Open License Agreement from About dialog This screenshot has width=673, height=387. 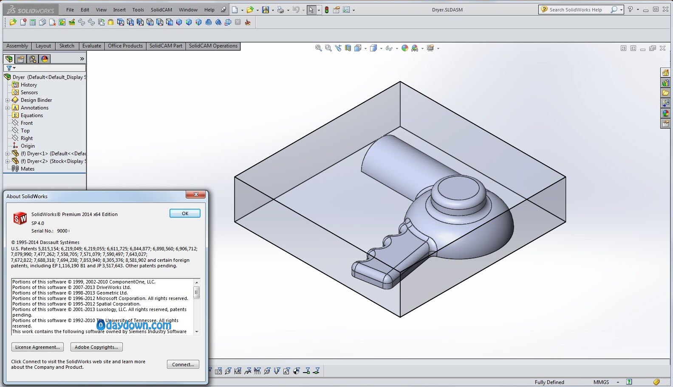pos(37,347)
